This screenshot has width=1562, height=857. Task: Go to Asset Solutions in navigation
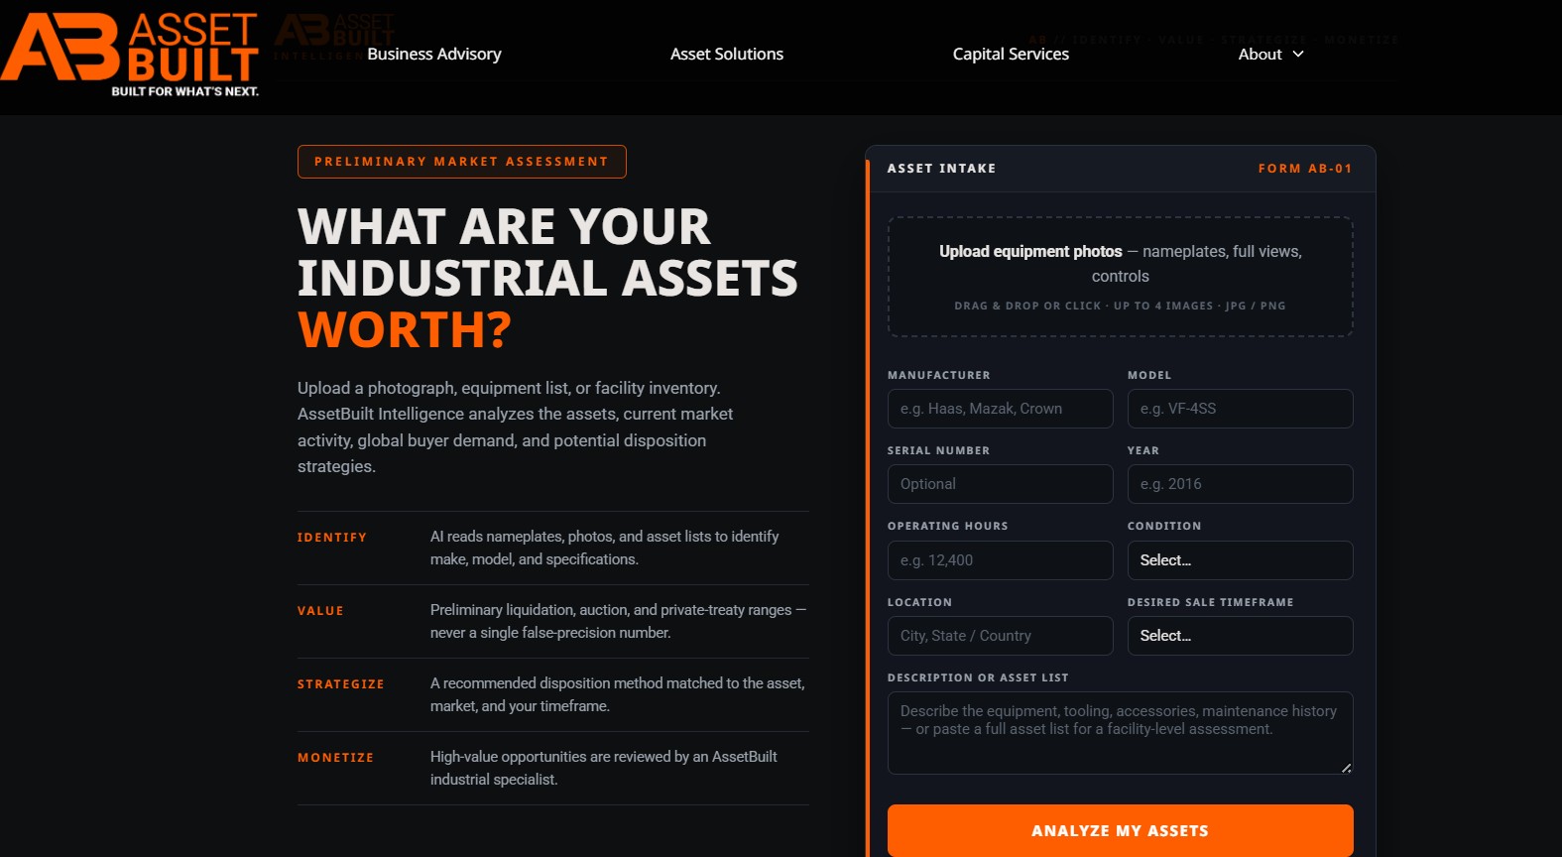(727, 54)
